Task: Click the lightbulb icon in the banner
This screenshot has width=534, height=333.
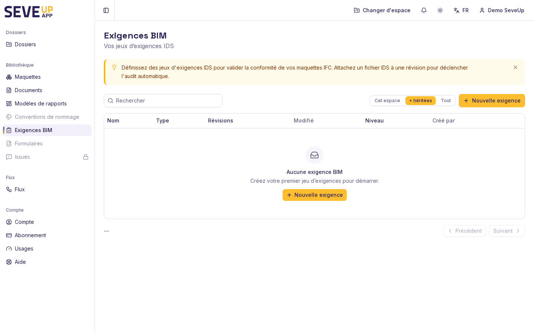Action: [x=114, y=67]
